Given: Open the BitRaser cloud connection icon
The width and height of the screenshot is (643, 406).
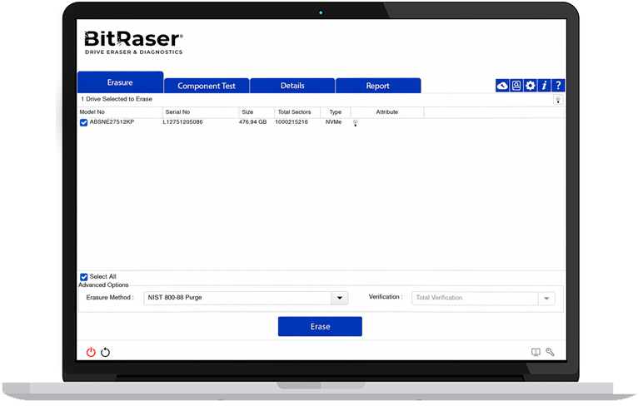Looking at the screenshot, I should [x=502, y=86].
